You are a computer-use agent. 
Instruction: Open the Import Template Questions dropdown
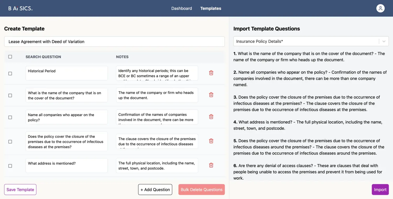pos(311,41)
